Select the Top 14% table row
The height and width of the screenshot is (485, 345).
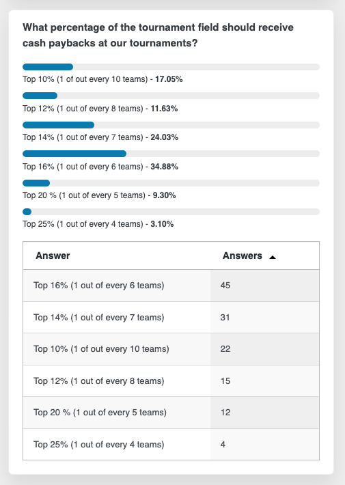[x=171, y=318]
